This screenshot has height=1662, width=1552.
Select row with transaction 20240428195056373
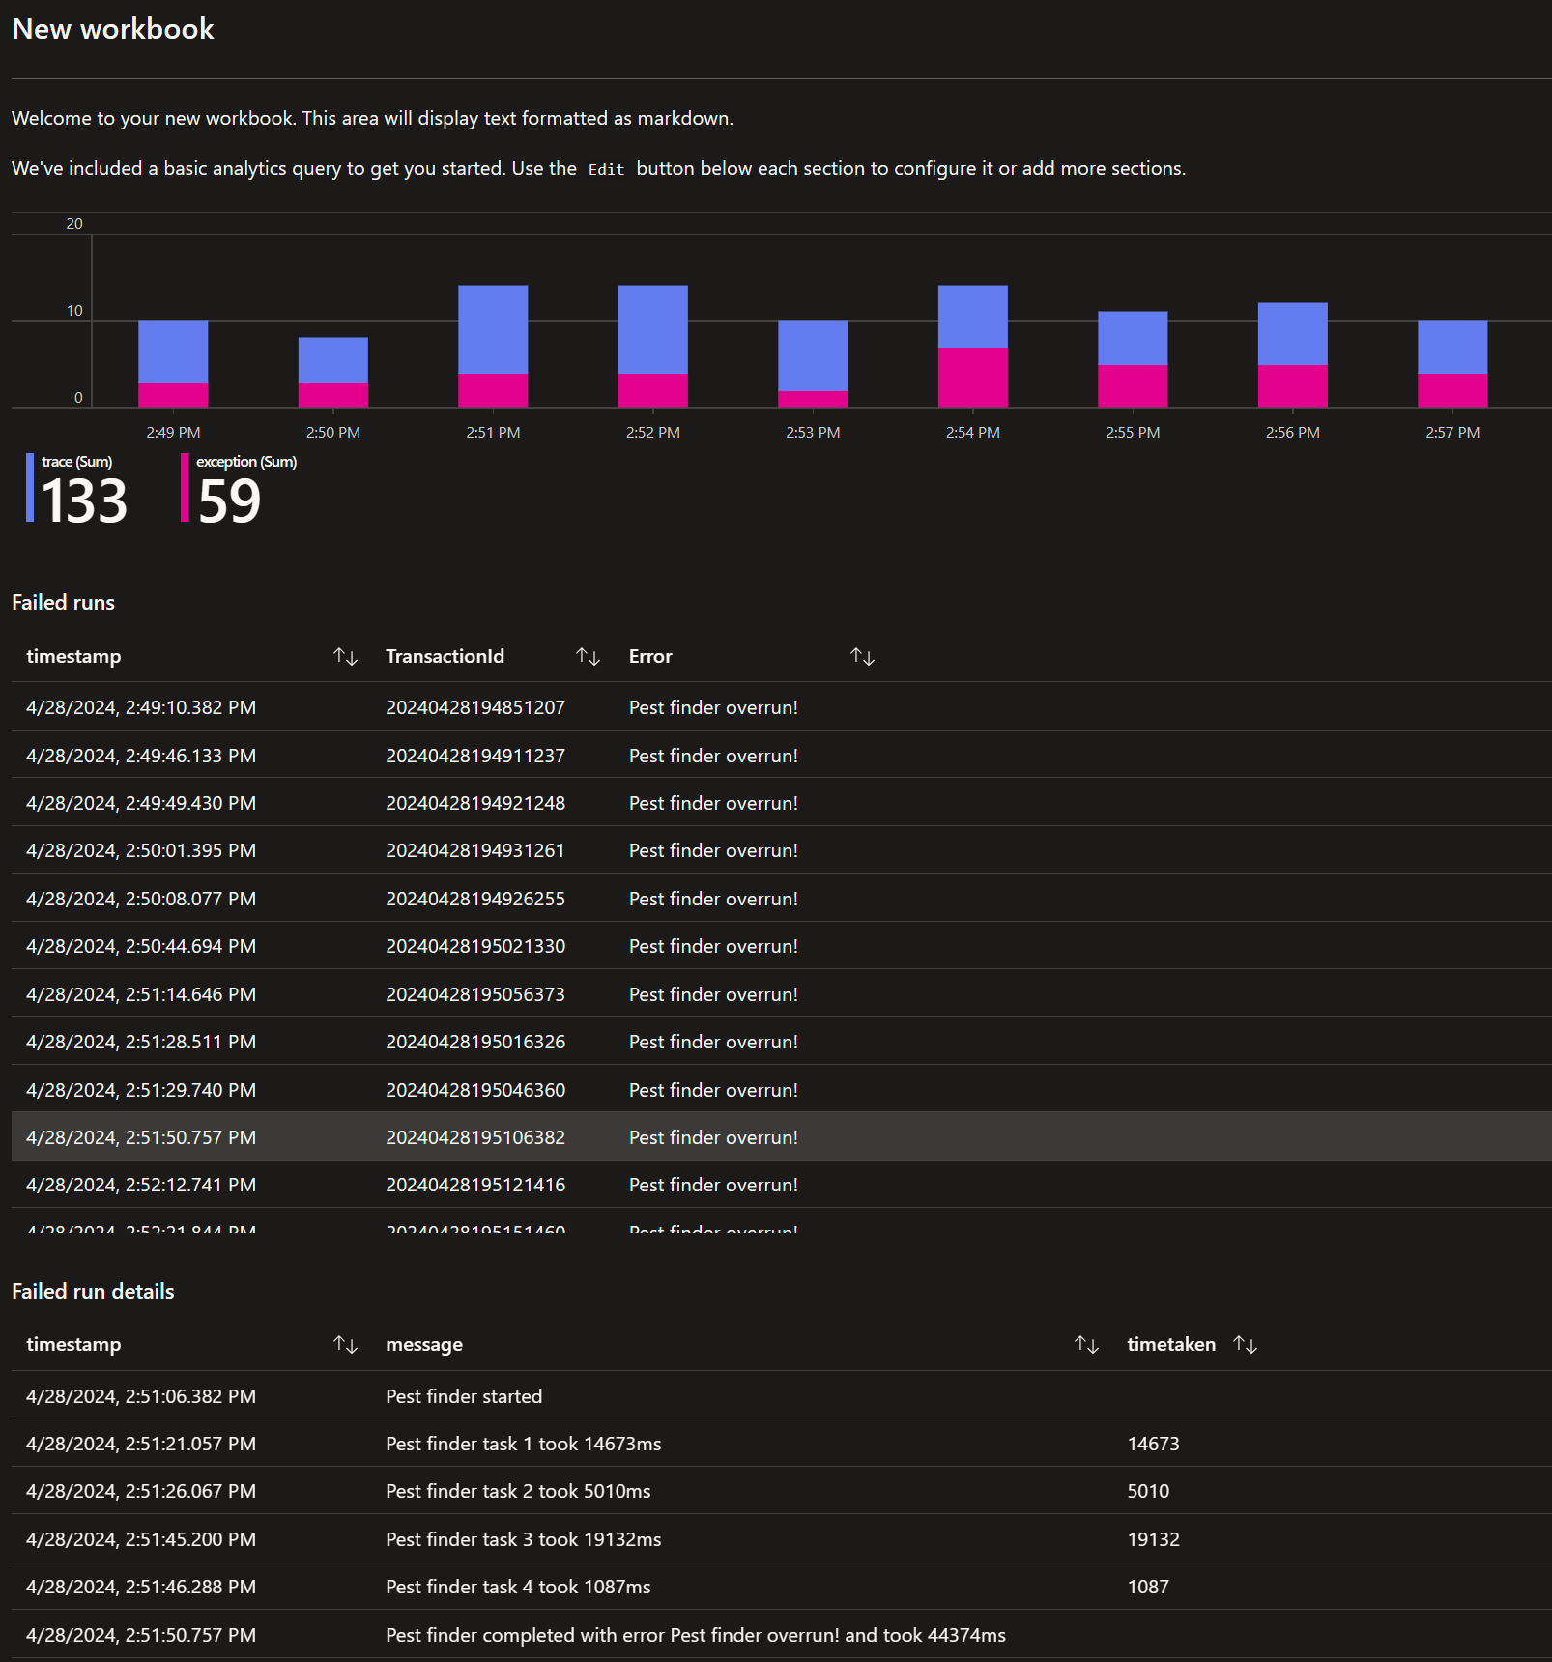pyautogui.click(x=782, y=994)
